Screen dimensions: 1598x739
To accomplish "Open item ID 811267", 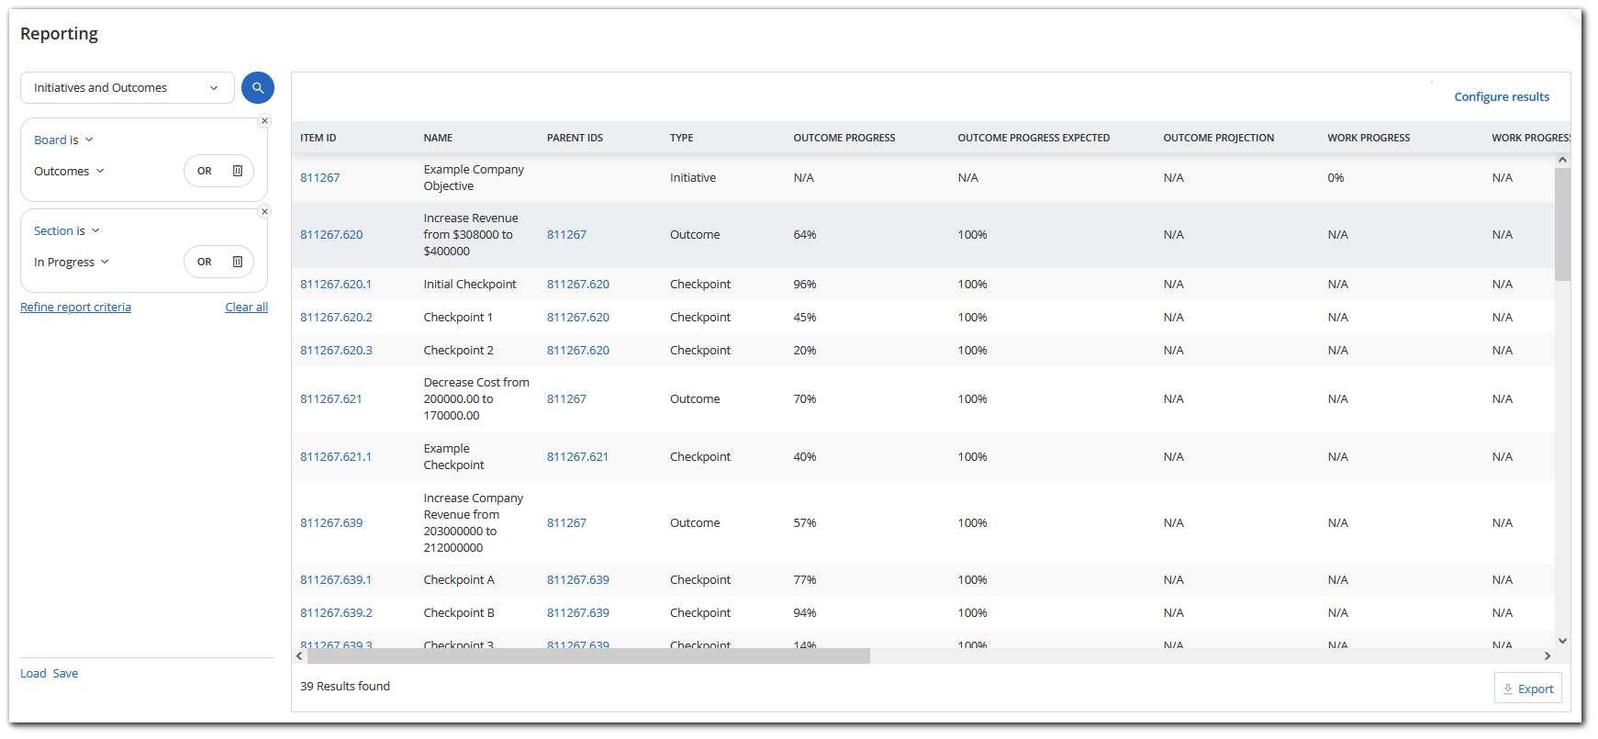I will coord(320,178).
